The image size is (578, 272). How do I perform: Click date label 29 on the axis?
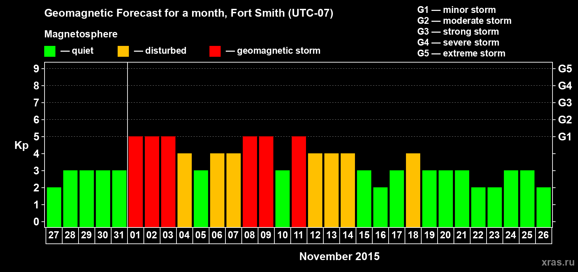pyautogui.click(x=87, y=235)
